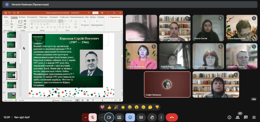Select Софія Гейченко's video tile

(167, 84)
